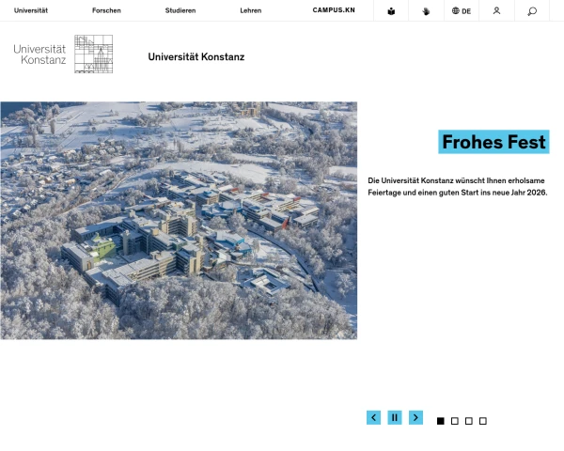Pause the slideshow
The image size is (564, 451).
coord(395,417)
